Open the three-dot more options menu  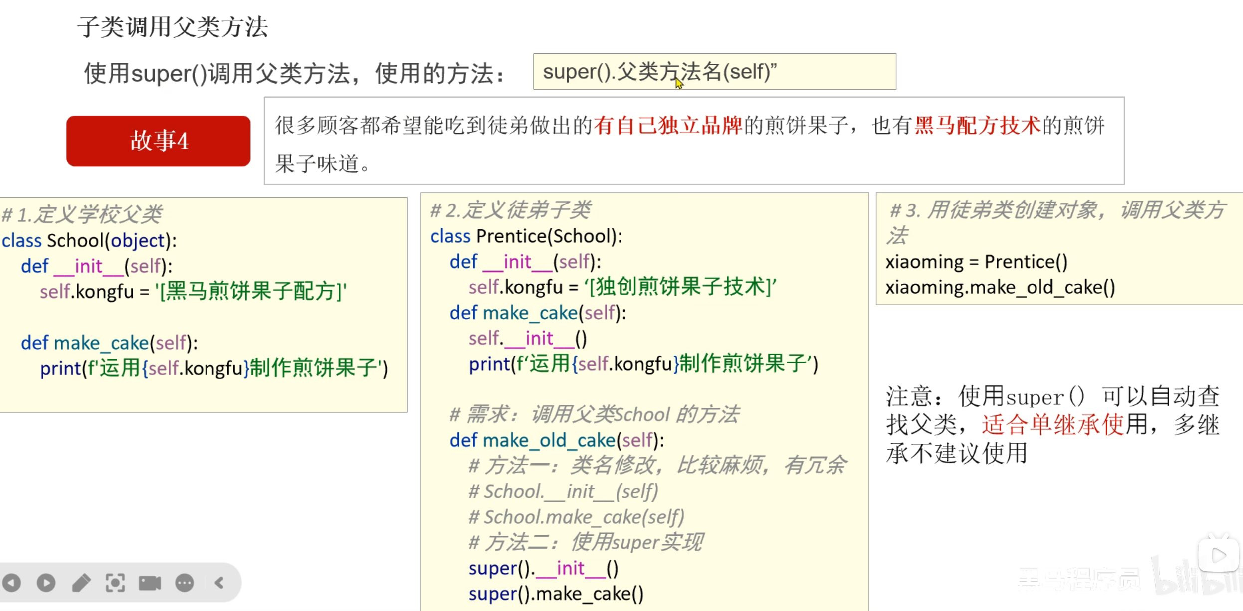click(x=185, y=582)
